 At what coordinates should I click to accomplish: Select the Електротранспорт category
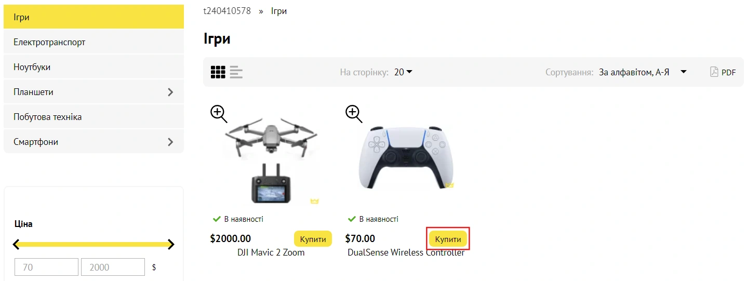click(x=49, y=42)
